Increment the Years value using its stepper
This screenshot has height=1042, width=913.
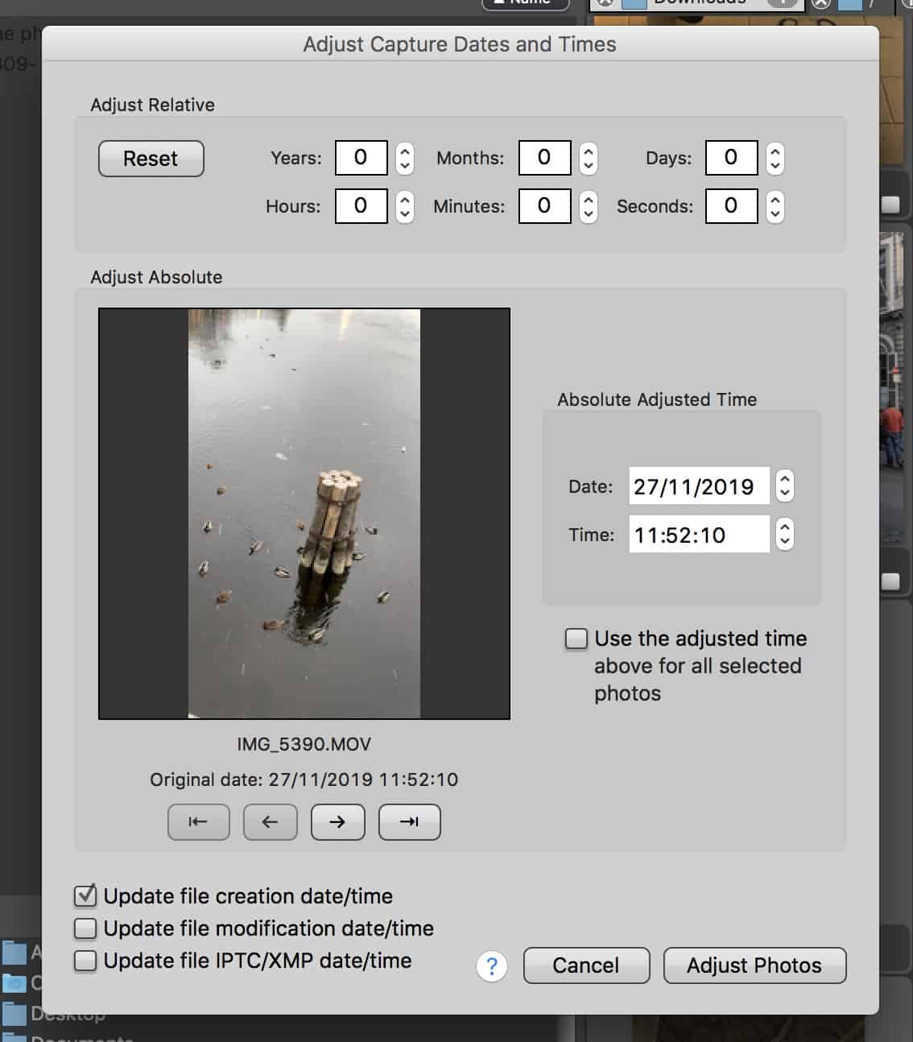pos(403,153)
